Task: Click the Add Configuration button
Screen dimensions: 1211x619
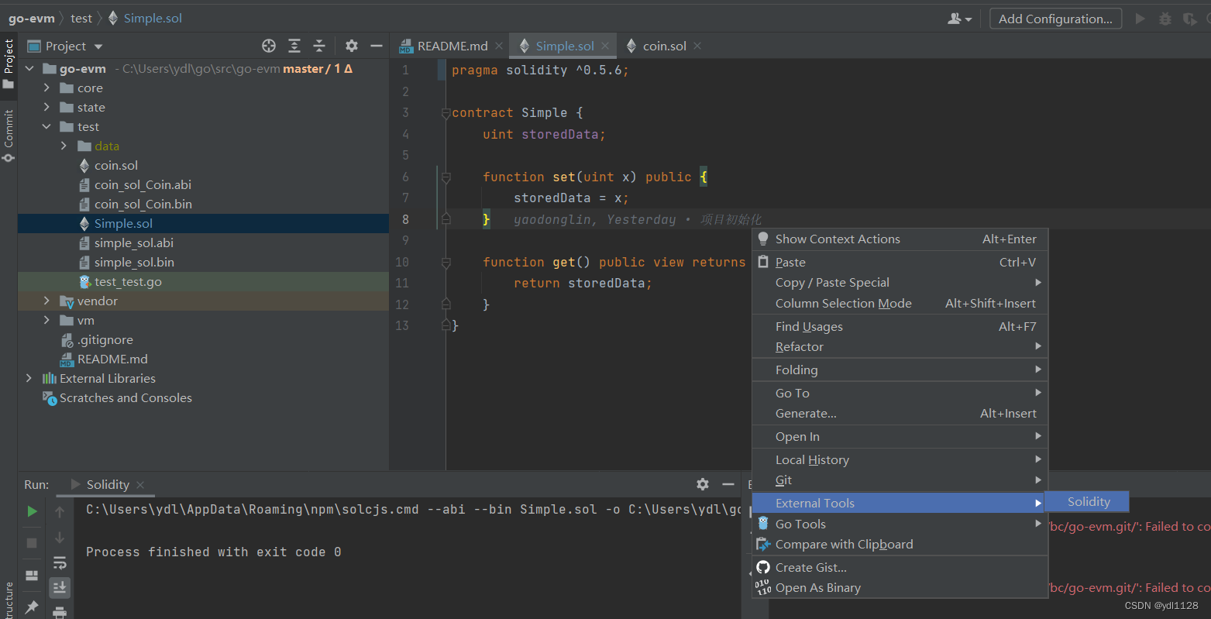Action: 1055,18
